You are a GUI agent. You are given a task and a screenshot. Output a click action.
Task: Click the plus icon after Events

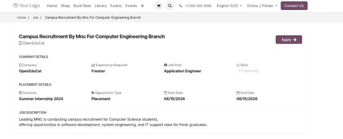point(142,6)
